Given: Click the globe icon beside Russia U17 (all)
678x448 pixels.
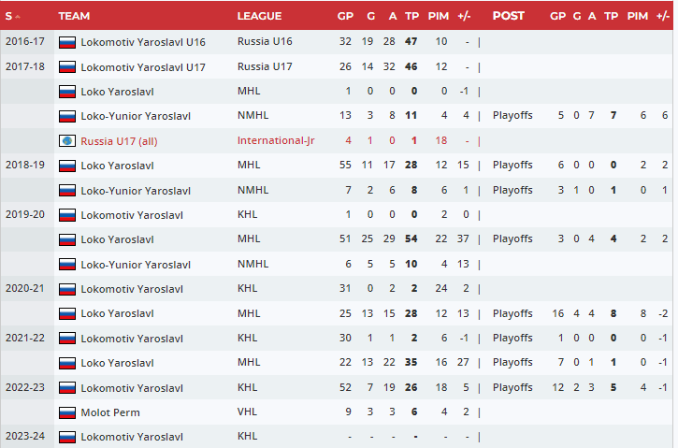Looking at the screenshot, I should [x=66, y=141].
